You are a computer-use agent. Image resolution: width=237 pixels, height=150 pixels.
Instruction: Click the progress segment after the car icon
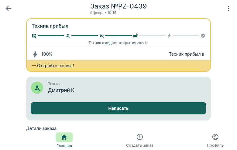click(152, 36)
